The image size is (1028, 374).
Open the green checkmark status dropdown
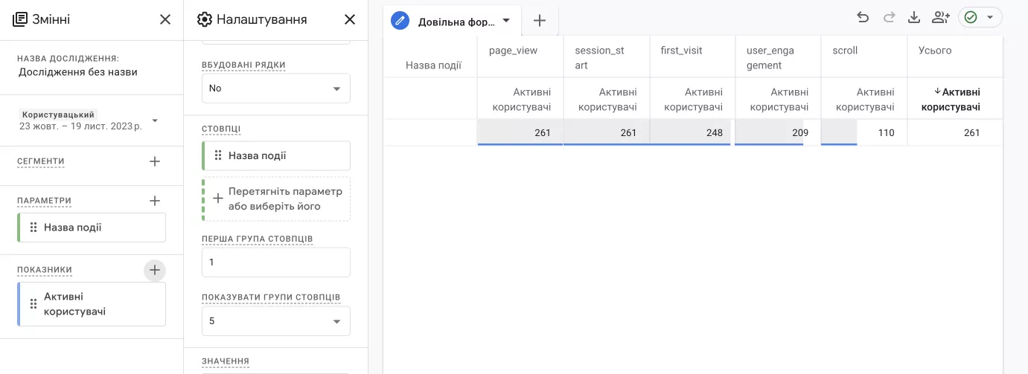(x=980, y=18)
